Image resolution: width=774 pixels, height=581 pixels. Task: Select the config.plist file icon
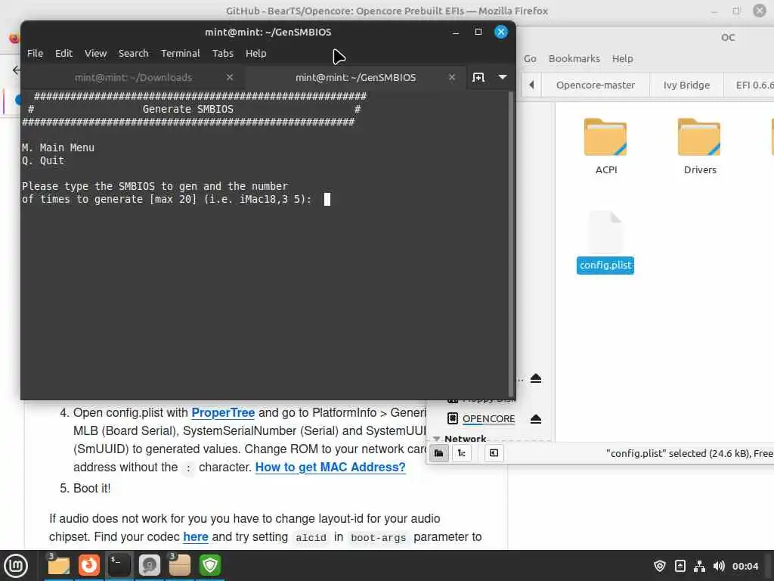[605, 231]
